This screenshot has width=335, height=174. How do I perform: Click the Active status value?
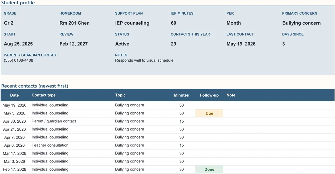pos(122,44)
